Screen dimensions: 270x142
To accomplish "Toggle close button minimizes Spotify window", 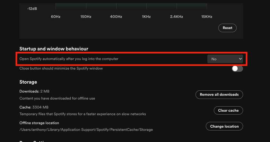I will coord(237,69).
